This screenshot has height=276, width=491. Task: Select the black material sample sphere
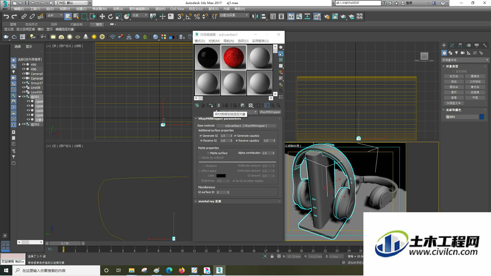click(x=207, y=57)
